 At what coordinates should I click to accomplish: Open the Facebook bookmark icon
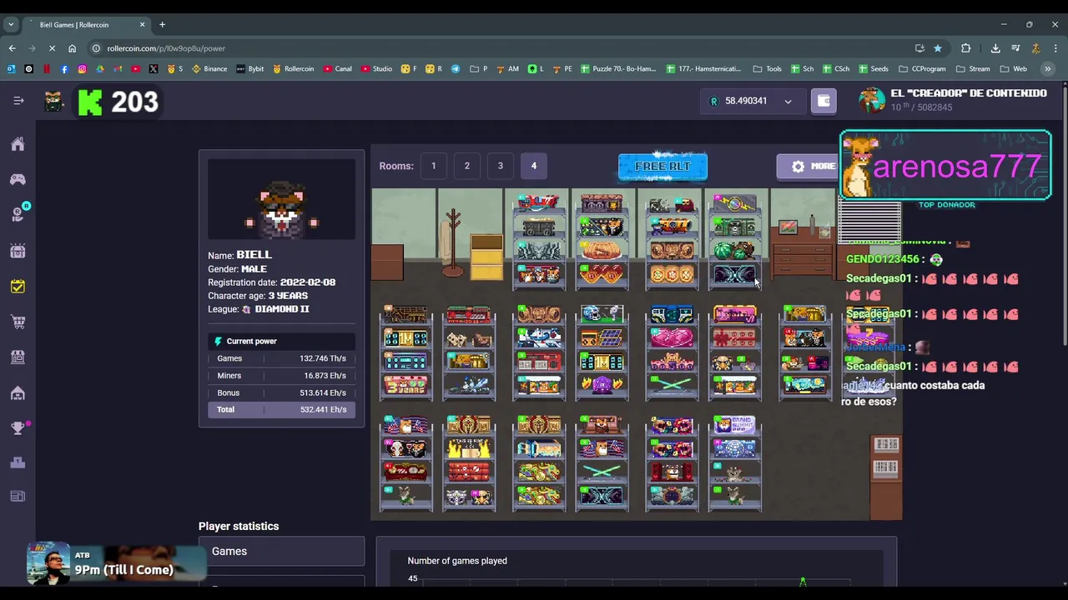coord(64,69)
